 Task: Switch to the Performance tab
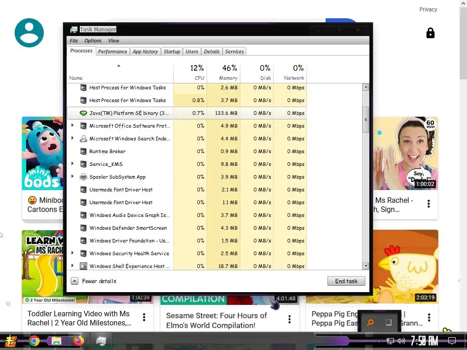(113, 51)
